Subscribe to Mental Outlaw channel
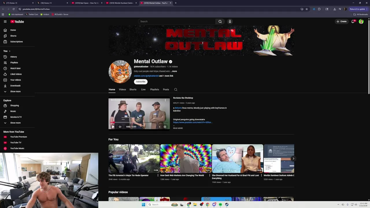This screenshot has width=370, height=208. click(141, 82)
